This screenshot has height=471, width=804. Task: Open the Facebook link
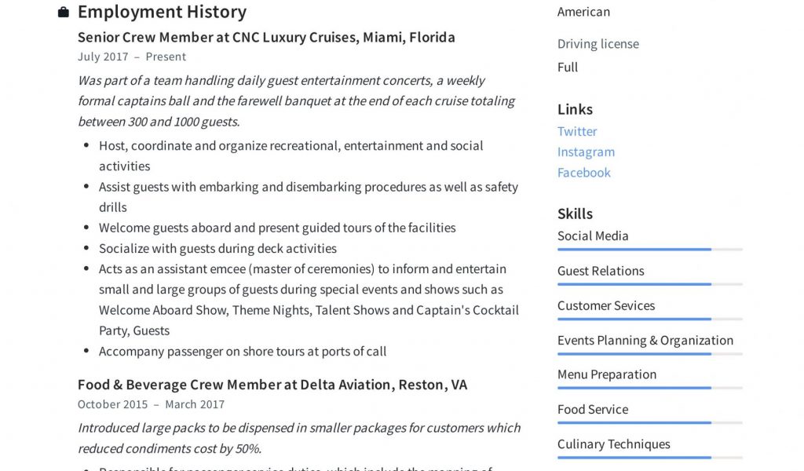pyautogui.click(x=583, y=172)
